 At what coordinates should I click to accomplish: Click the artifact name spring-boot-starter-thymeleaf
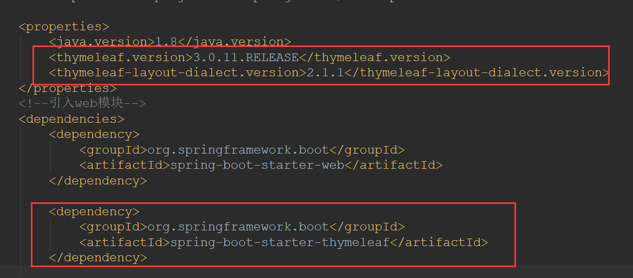tap(280, 242)
